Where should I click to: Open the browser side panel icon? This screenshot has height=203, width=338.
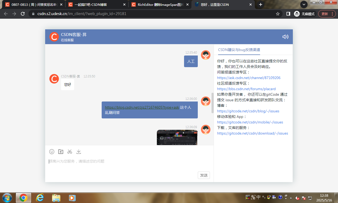coord(288,14)
